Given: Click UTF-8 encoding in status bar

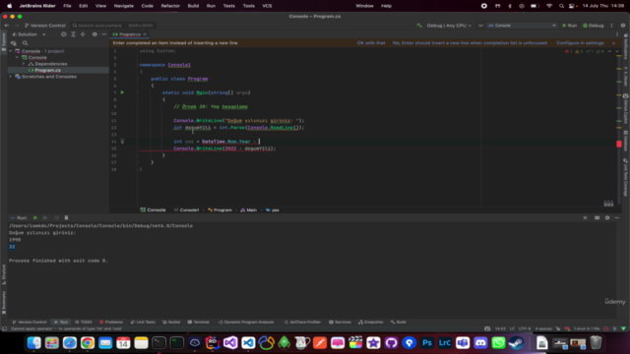Looking at the screenshot, I should [525, 328].
